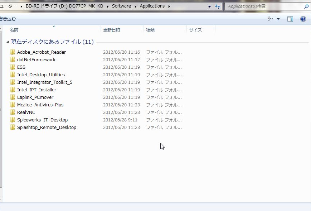Select the Intel_Integrator_Toolkit_5 folder name
Viewport: 311px width, 211px height.
(x=45, y=82)
